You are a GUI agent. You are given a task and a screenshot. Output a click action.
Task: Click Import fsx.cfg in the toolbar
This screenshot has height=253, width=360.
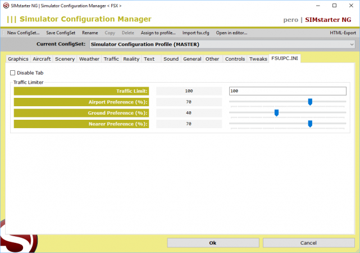(x=195, y=33)
